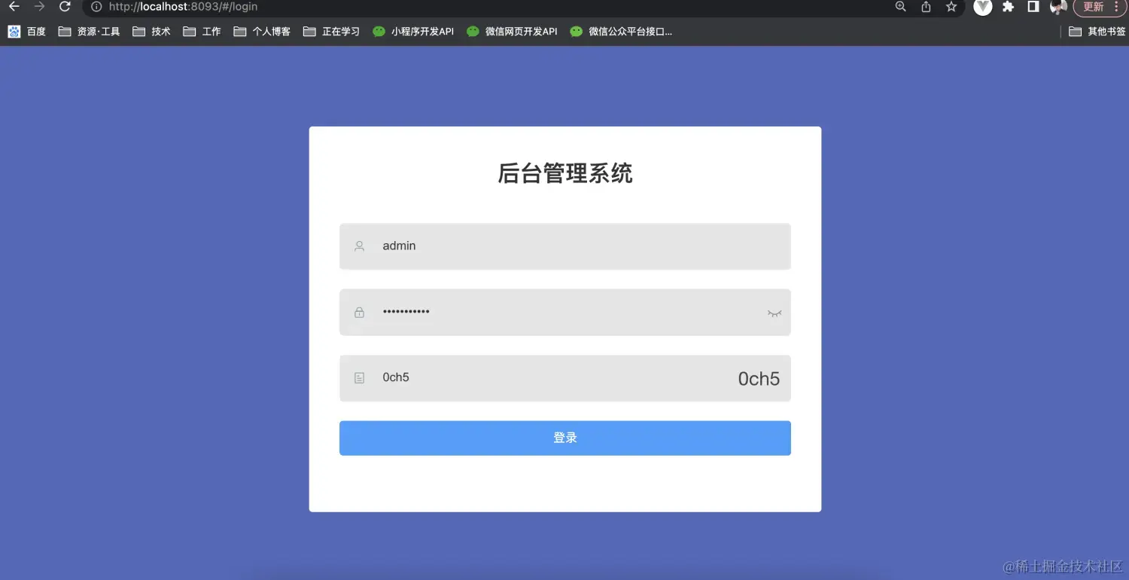Viewport: 1129px width, 580px height.
Task: Open the 工作 bookmark folder
Action: pyautogui.click(x=202, y=32)
